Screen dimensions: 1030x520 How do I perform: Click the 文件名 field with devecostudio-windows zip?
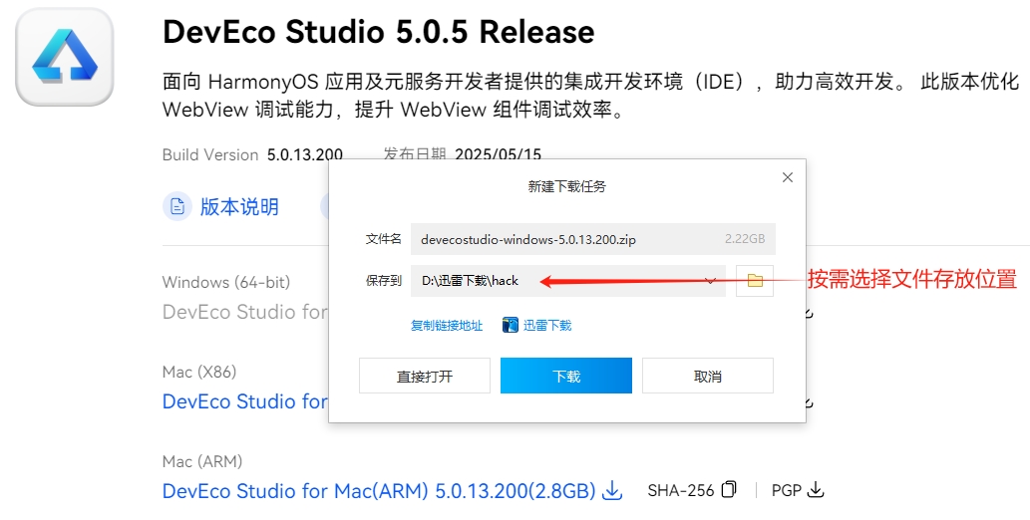coord(593,239)
